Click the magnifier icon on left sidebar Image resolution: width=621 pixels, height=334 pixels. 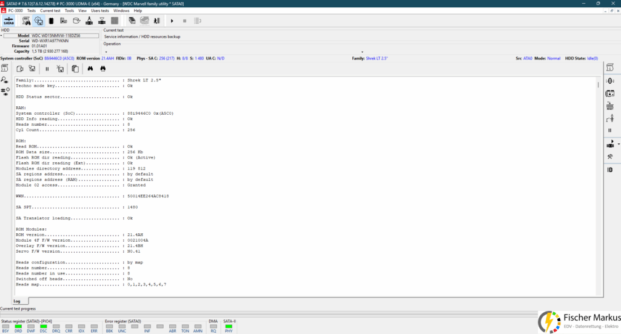point(4,80)
